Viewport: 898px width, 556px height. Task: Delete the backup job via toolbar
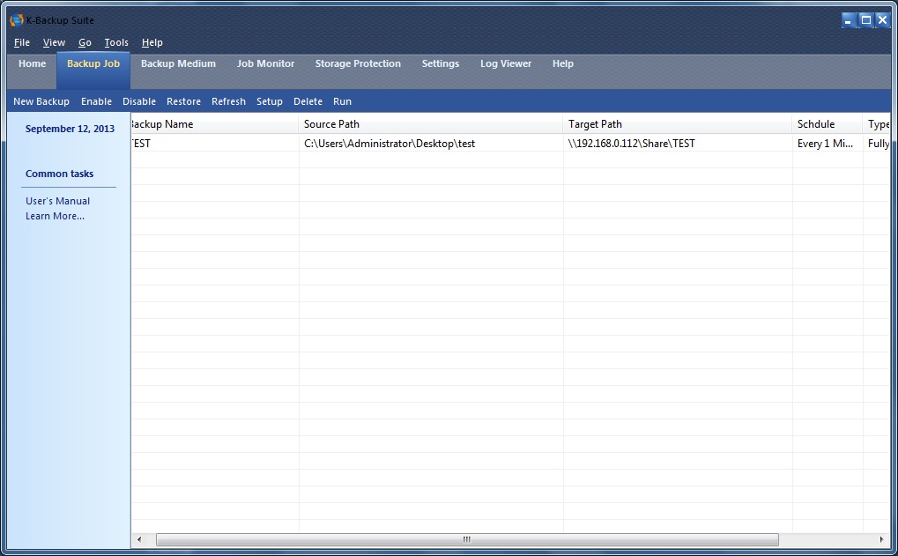pyautogui.click(x=308, y=101)
